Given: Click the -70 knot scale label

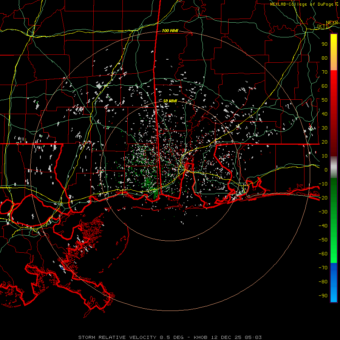Looking at the screenshot, I should click(323, 268).
